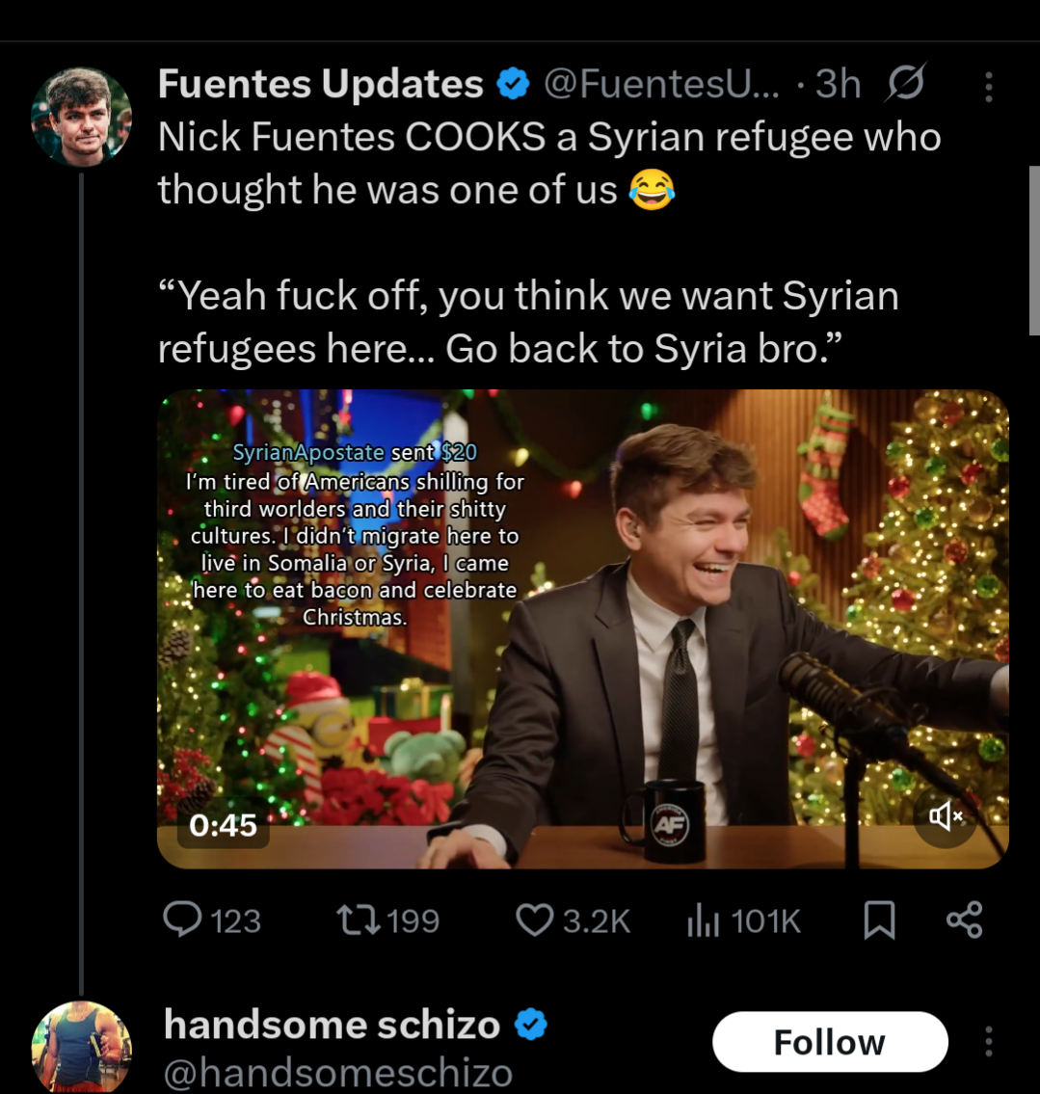Click the 0:45 video duration label
Screen dimensions: 1040x1094
(x=224, y=825)
